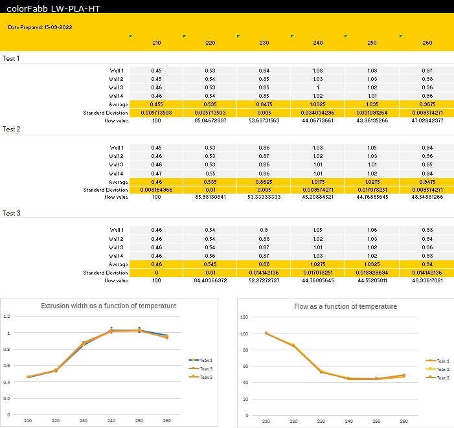Select the flow value 85.98130841
The image size is (454, 428).
point(210,197)
